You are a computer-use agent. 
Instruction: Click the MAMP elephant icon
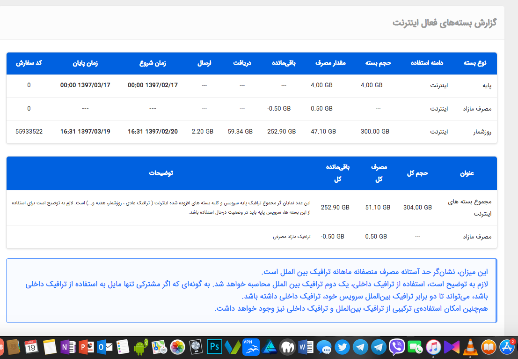(x=287, y=347)
